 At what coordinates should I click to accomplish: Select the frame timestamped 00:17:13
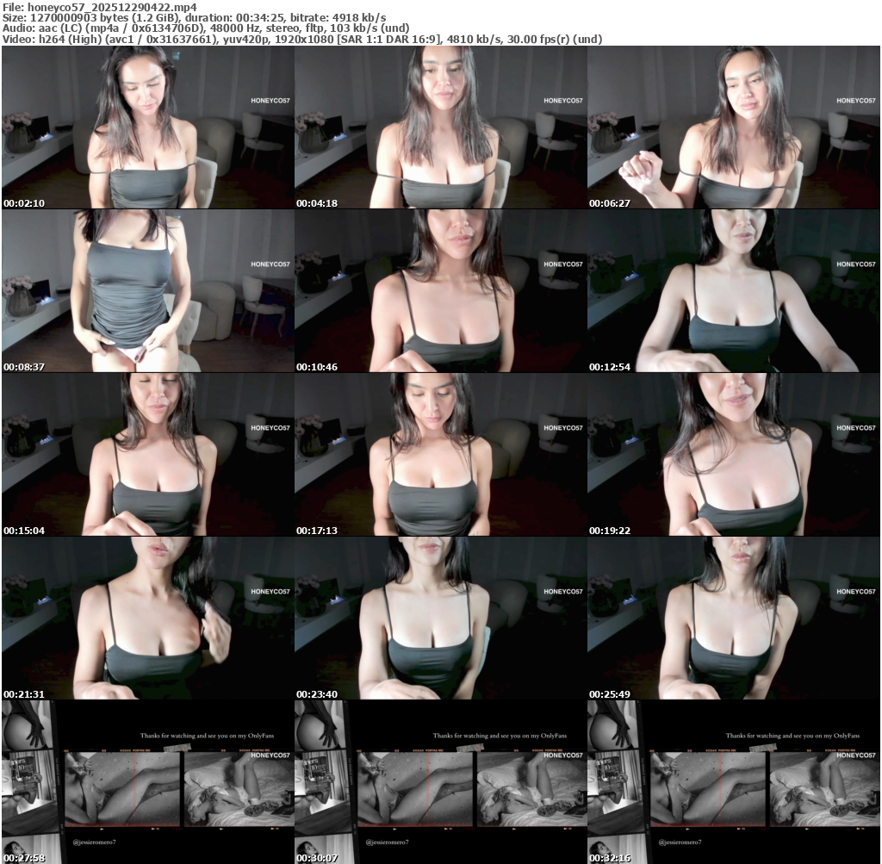(440, 454)
